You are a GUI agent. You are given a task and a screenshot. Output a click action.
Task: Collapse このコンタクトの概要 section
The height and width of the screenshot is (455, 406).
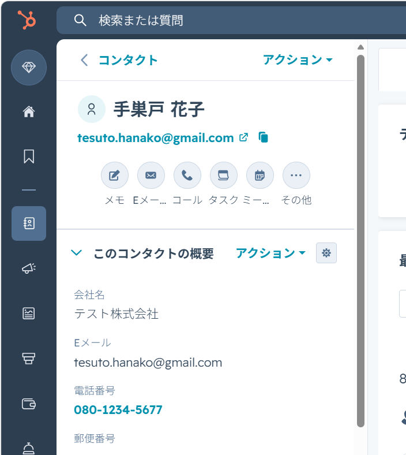click(x=77, y=253)
